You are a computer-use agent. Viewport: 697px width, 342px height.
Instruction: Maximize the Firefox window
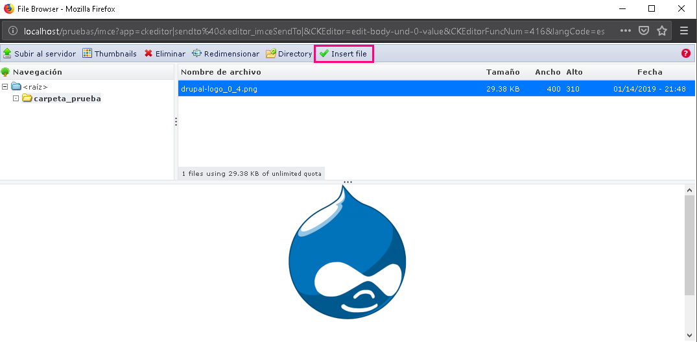[651, 8]
